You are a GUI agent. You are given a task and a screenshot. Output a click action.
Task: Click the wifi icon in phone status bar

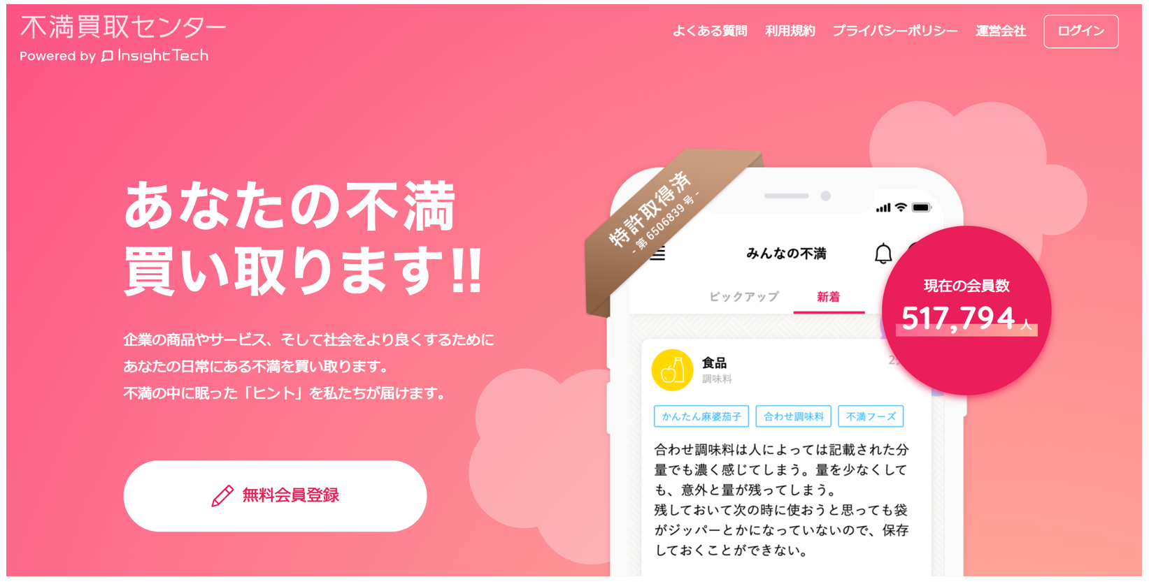(901, 207)
